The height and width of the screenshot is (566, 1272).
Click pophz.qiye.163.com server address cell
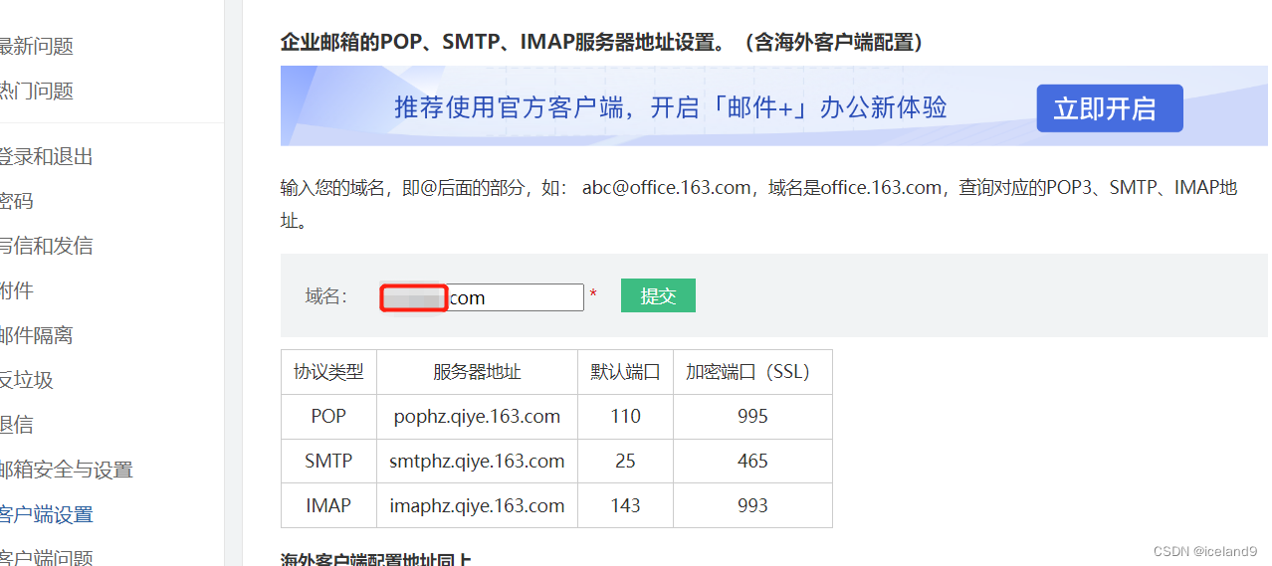pyautogui.click(x=477, y=417)
